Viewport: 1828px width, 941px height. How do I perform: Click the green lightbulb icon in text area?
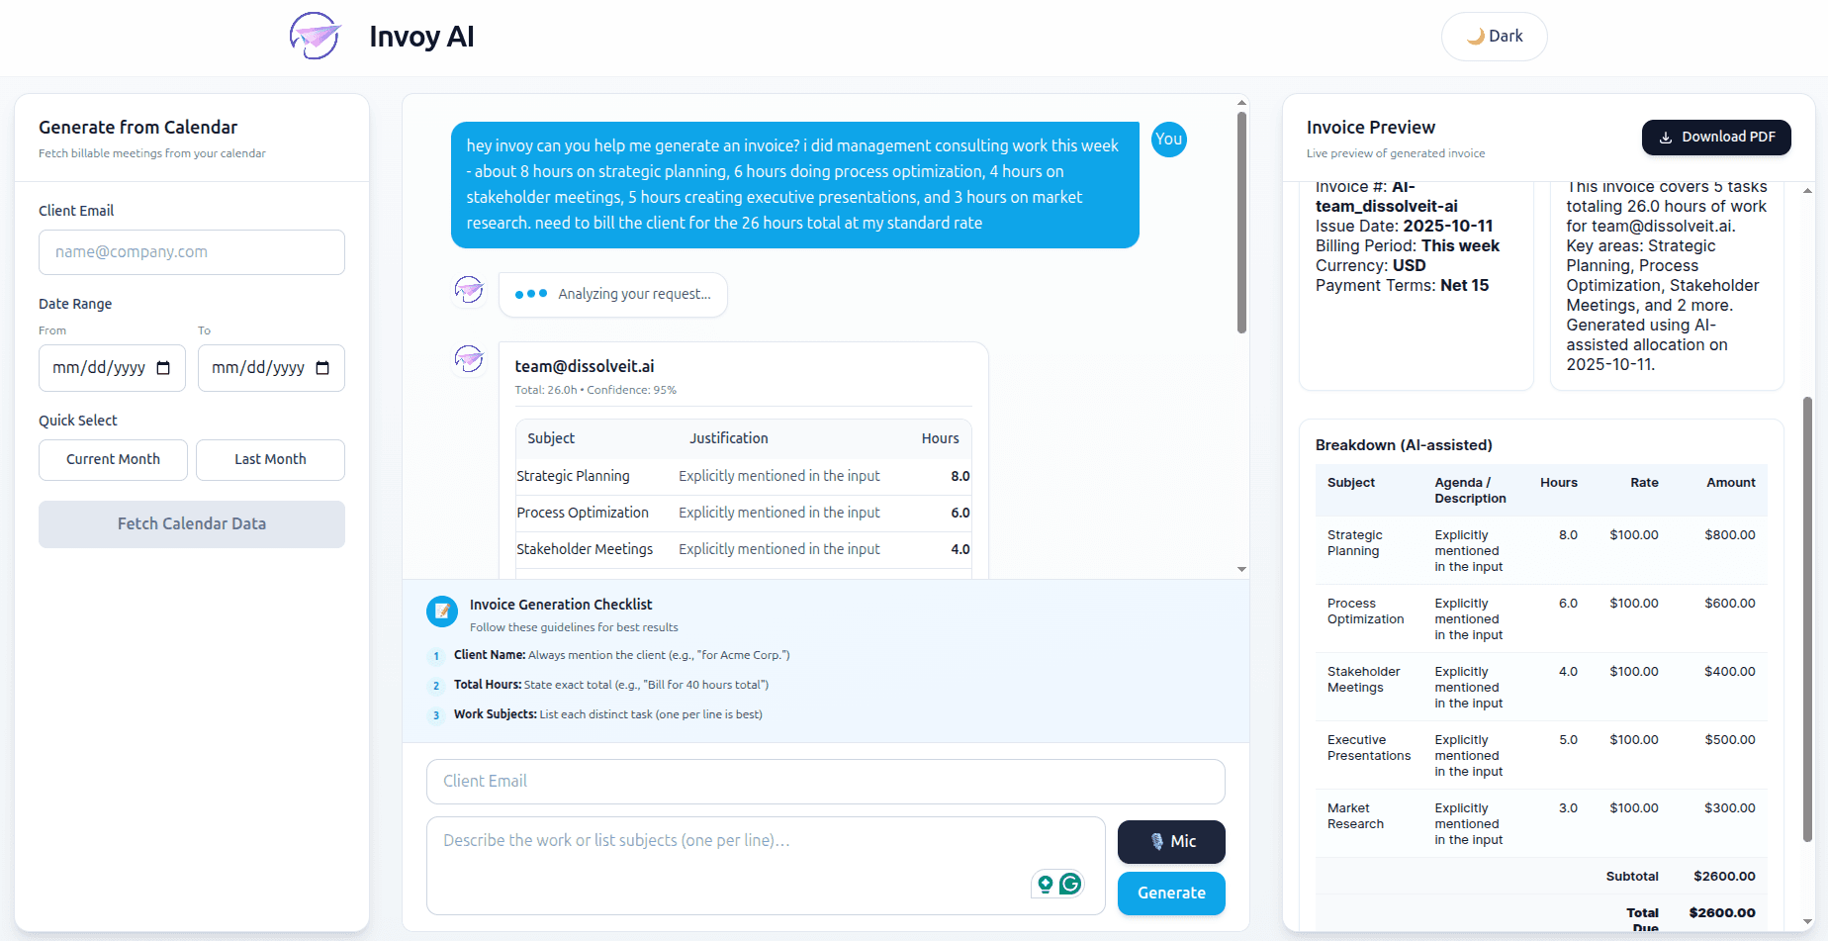coord(1045,884)
